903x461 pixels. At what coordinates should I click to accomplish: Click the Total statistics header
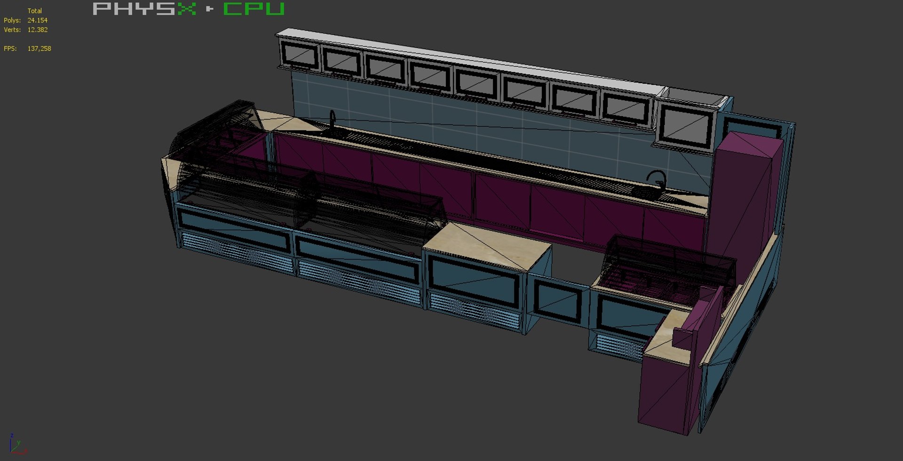[x=34, y=11]
